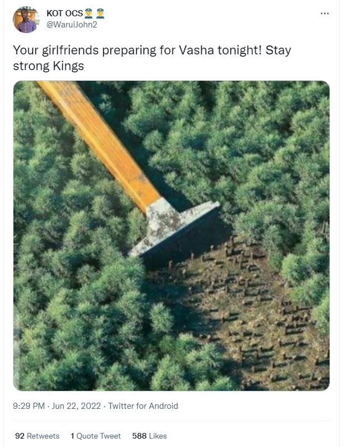View the 1 Quote Tweet link
The height and width of the screenshot is (447, 343).
(x=96, y=436)
